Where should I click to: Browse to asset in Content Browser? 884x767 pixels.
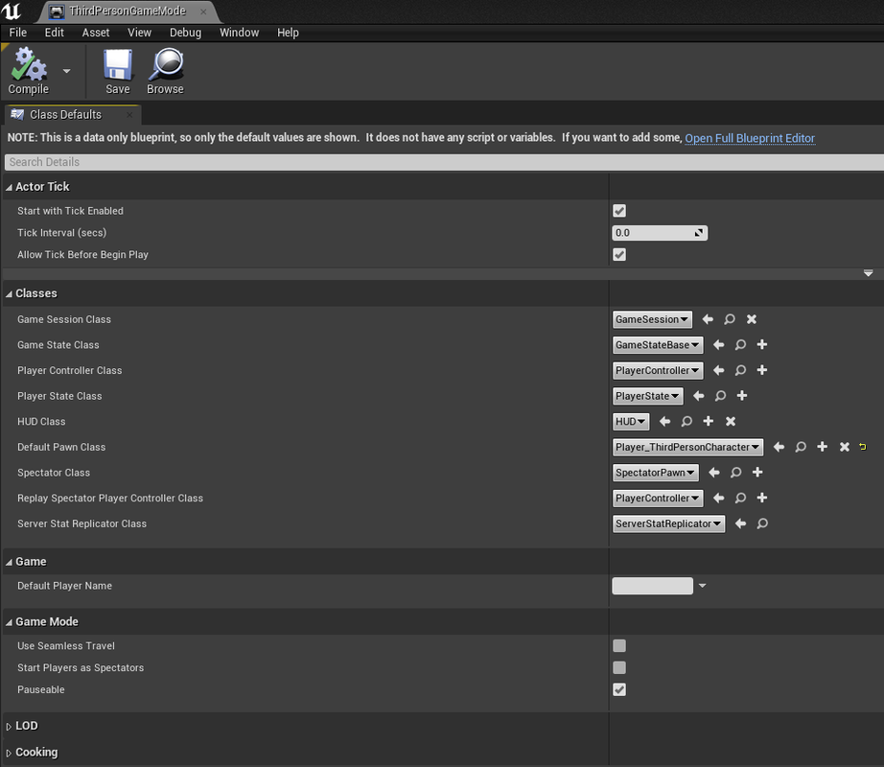165,72
